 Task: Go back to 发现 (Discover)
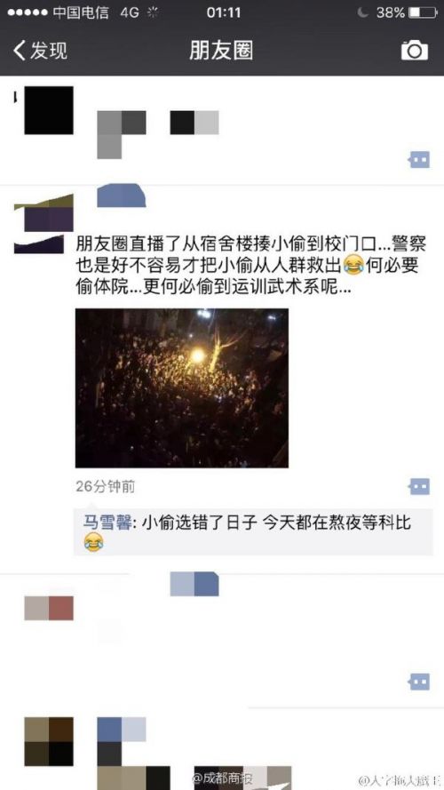click(40, 51)
